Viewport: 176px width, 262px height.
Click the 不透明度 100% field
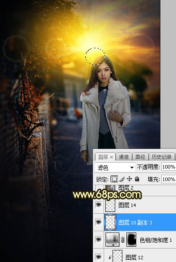pyautogui.click(x=169, y=167)
